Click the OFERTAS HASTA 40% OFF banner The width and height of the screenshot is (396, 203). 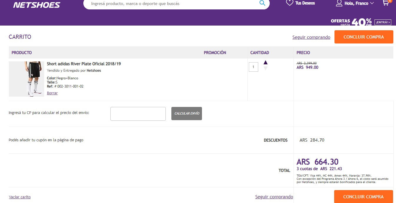click(x=351, y=22)
